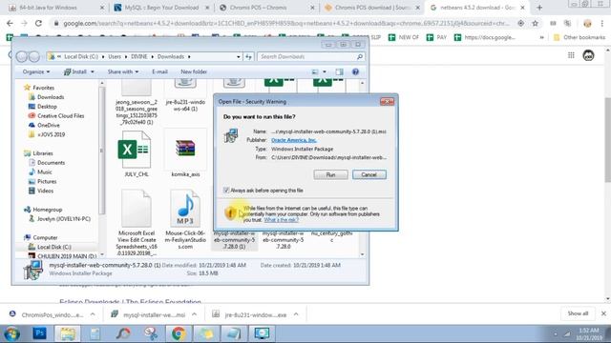Viewport: 611px width, 343px height.
Task: Click DIVINE in the address breadcrumb
Action: click(139, 57)
